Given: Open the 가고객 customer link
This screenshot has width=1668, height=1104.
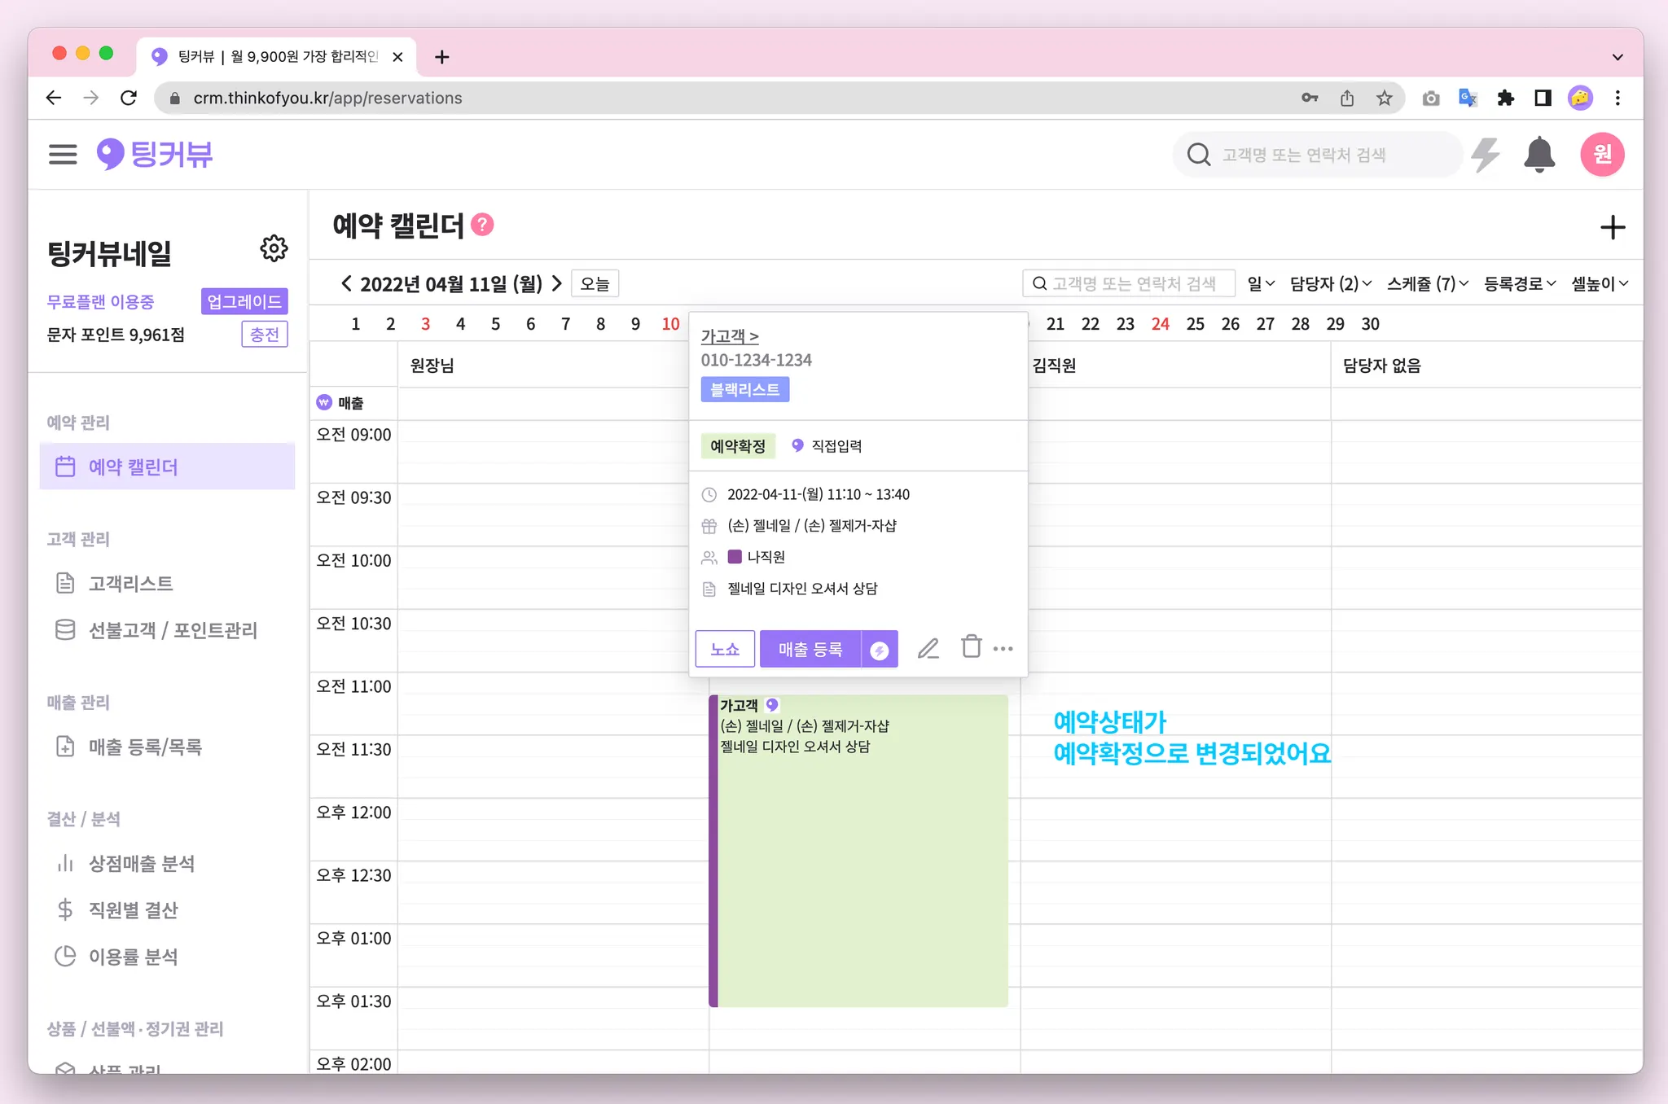Looking at the screenshot, I should tap(729, 335).
